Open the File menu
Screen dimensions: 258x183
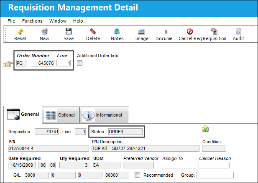11,21
